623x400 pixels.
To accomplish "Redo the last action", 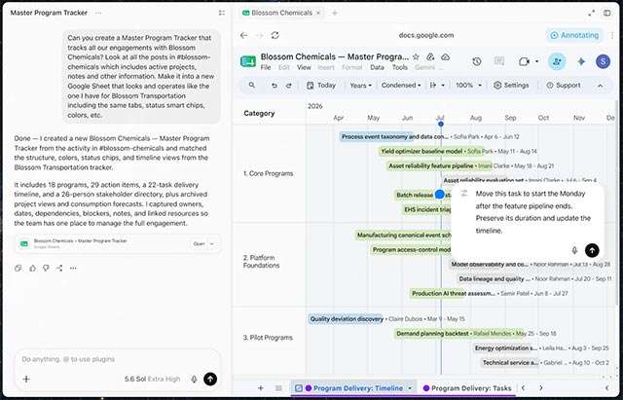I will pyautogui.click(x=289, y=86).
